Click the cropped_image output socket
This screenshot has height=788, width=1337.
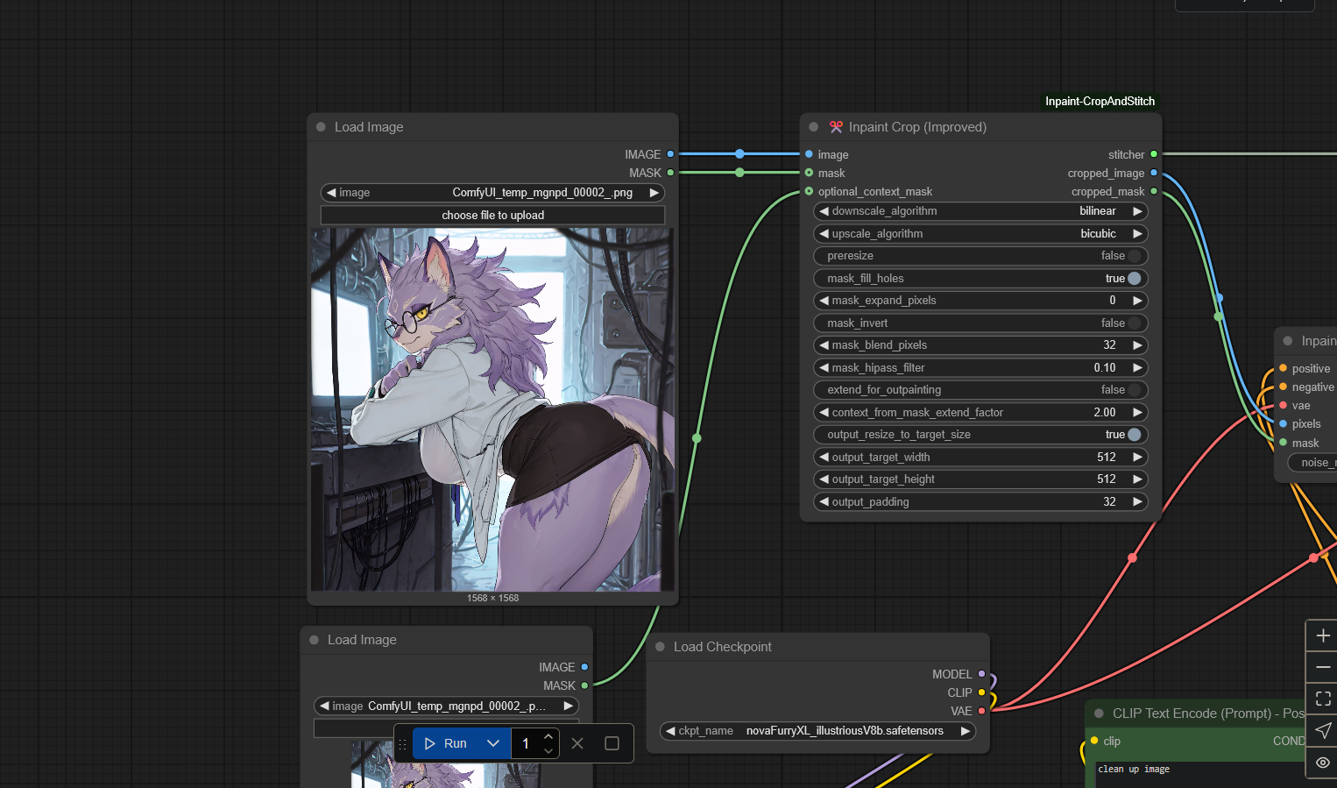[1154, 173]
